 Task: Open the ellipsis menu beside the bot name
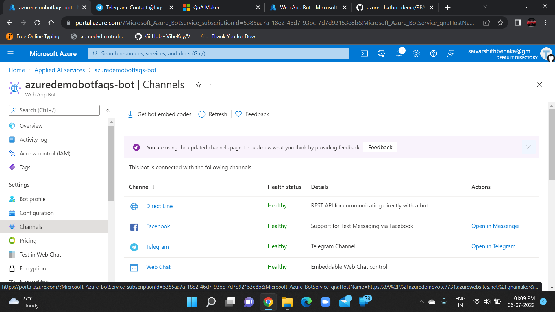pos(212,84)
